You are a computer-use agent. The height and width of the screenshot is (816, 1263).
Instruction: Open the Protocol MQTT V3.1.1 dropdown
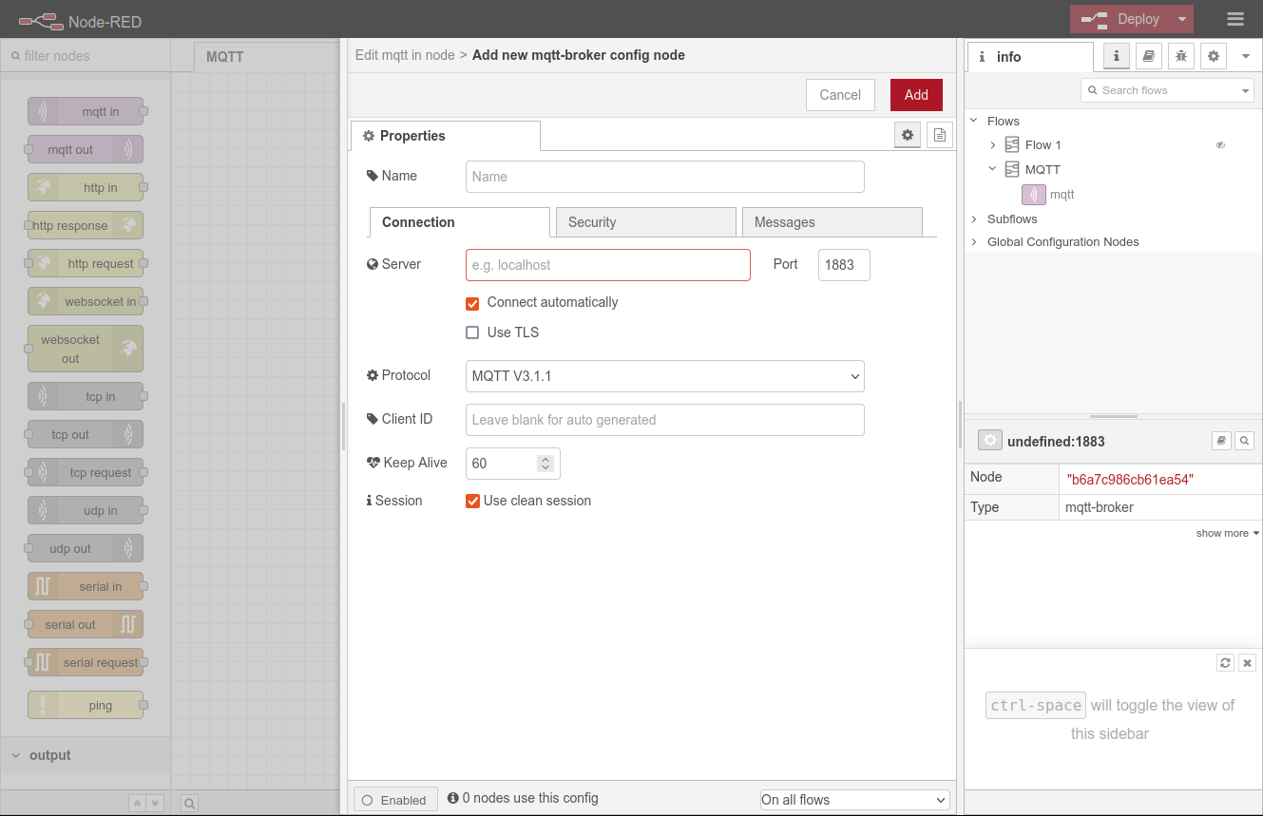coord(665,376)
